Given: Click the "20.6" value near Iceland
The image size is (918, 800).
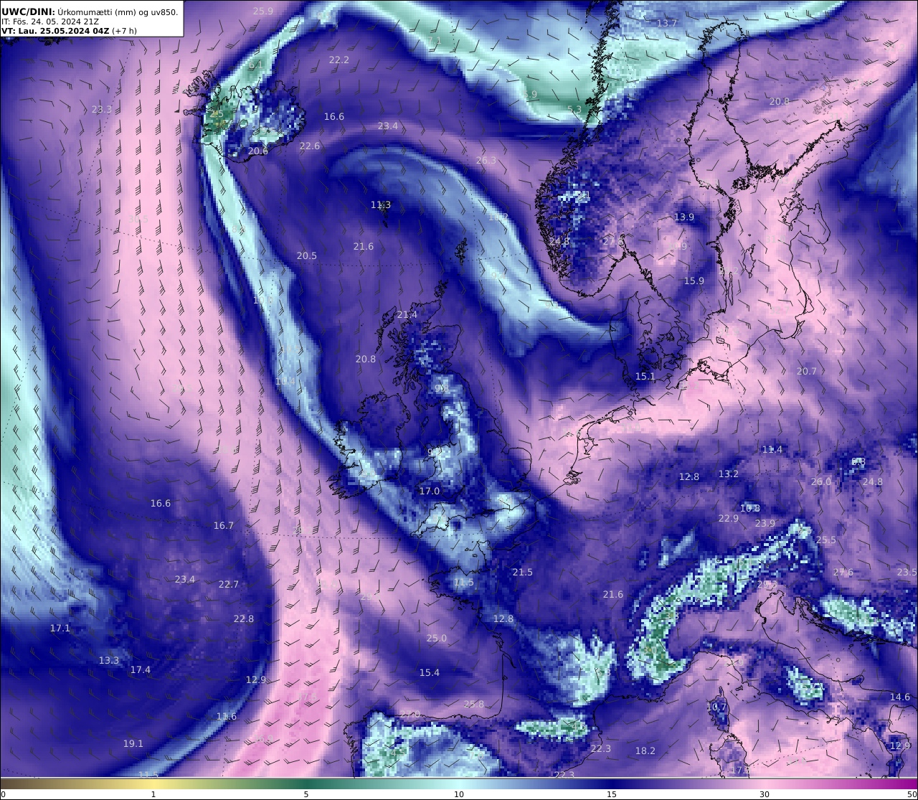Looking at the screenshot, I should (x=258, y=151).
